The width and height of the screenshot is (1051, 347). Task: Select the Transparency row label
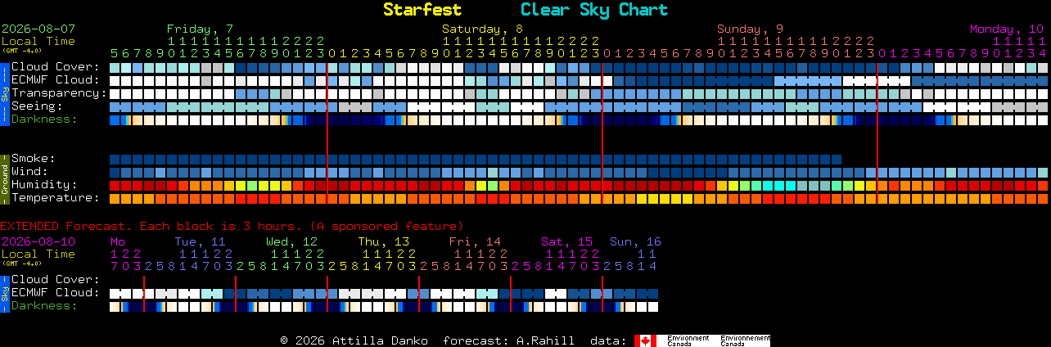click(x=60, y=93)
